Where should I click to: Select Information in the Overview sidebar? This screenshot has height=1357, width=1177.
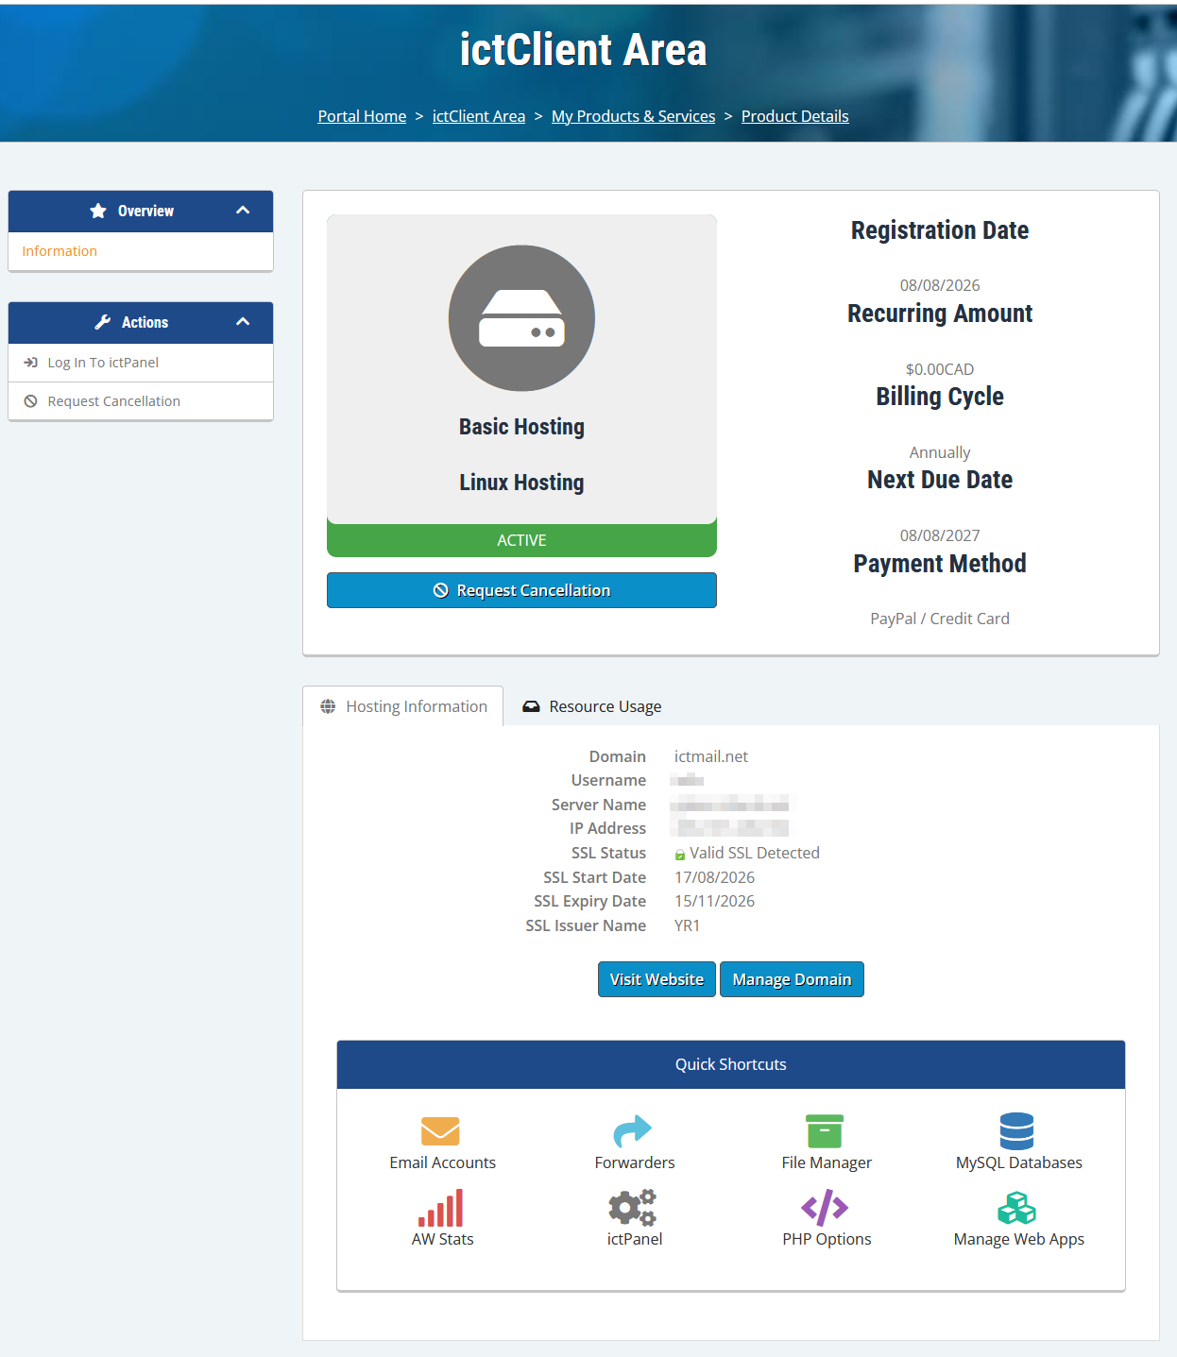141,251
